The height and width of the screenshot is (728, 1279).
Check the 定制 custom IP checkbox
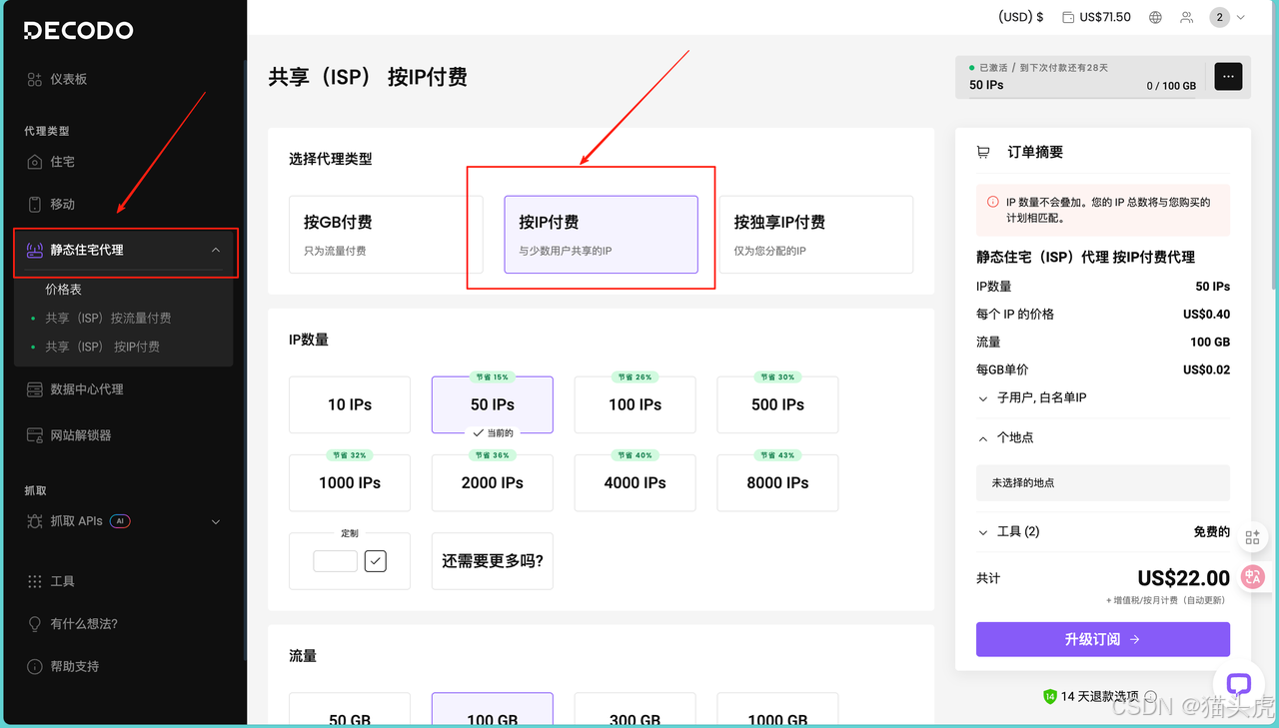coord(375,560)
